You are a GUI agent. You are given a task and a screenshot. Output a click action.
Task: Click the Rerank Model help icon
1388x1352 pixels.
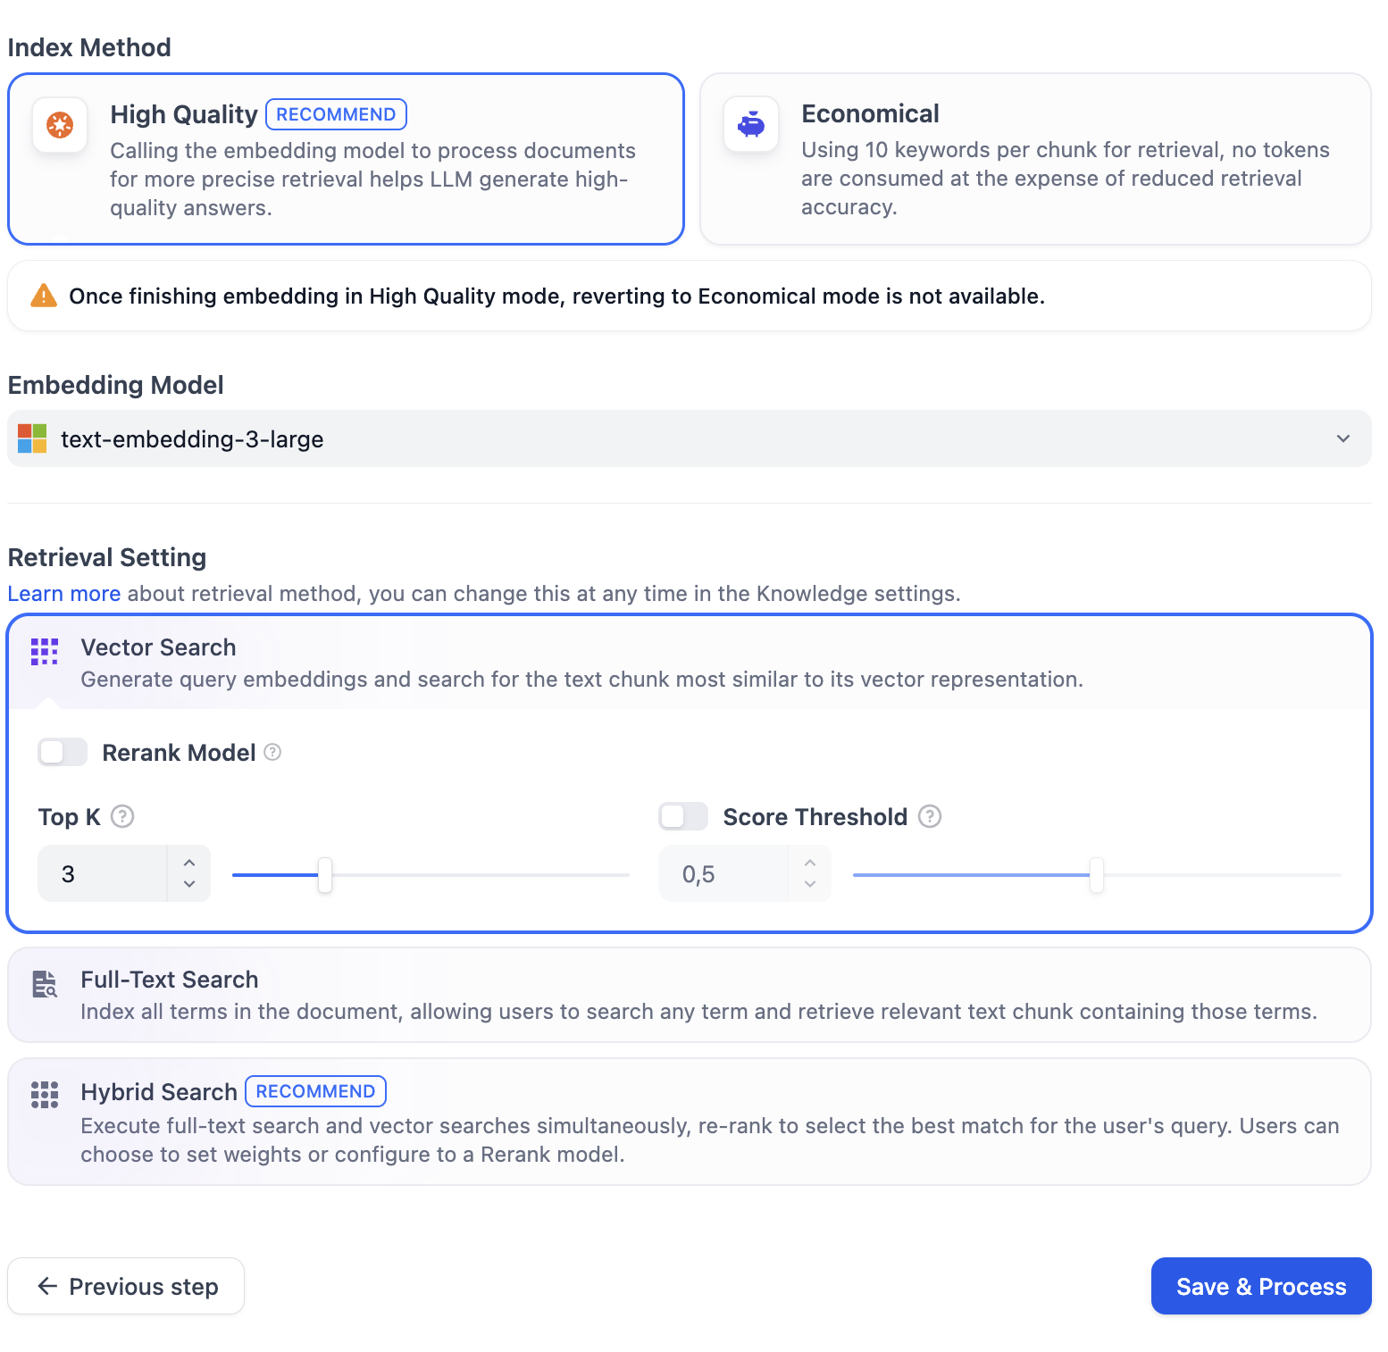(273, 753)
